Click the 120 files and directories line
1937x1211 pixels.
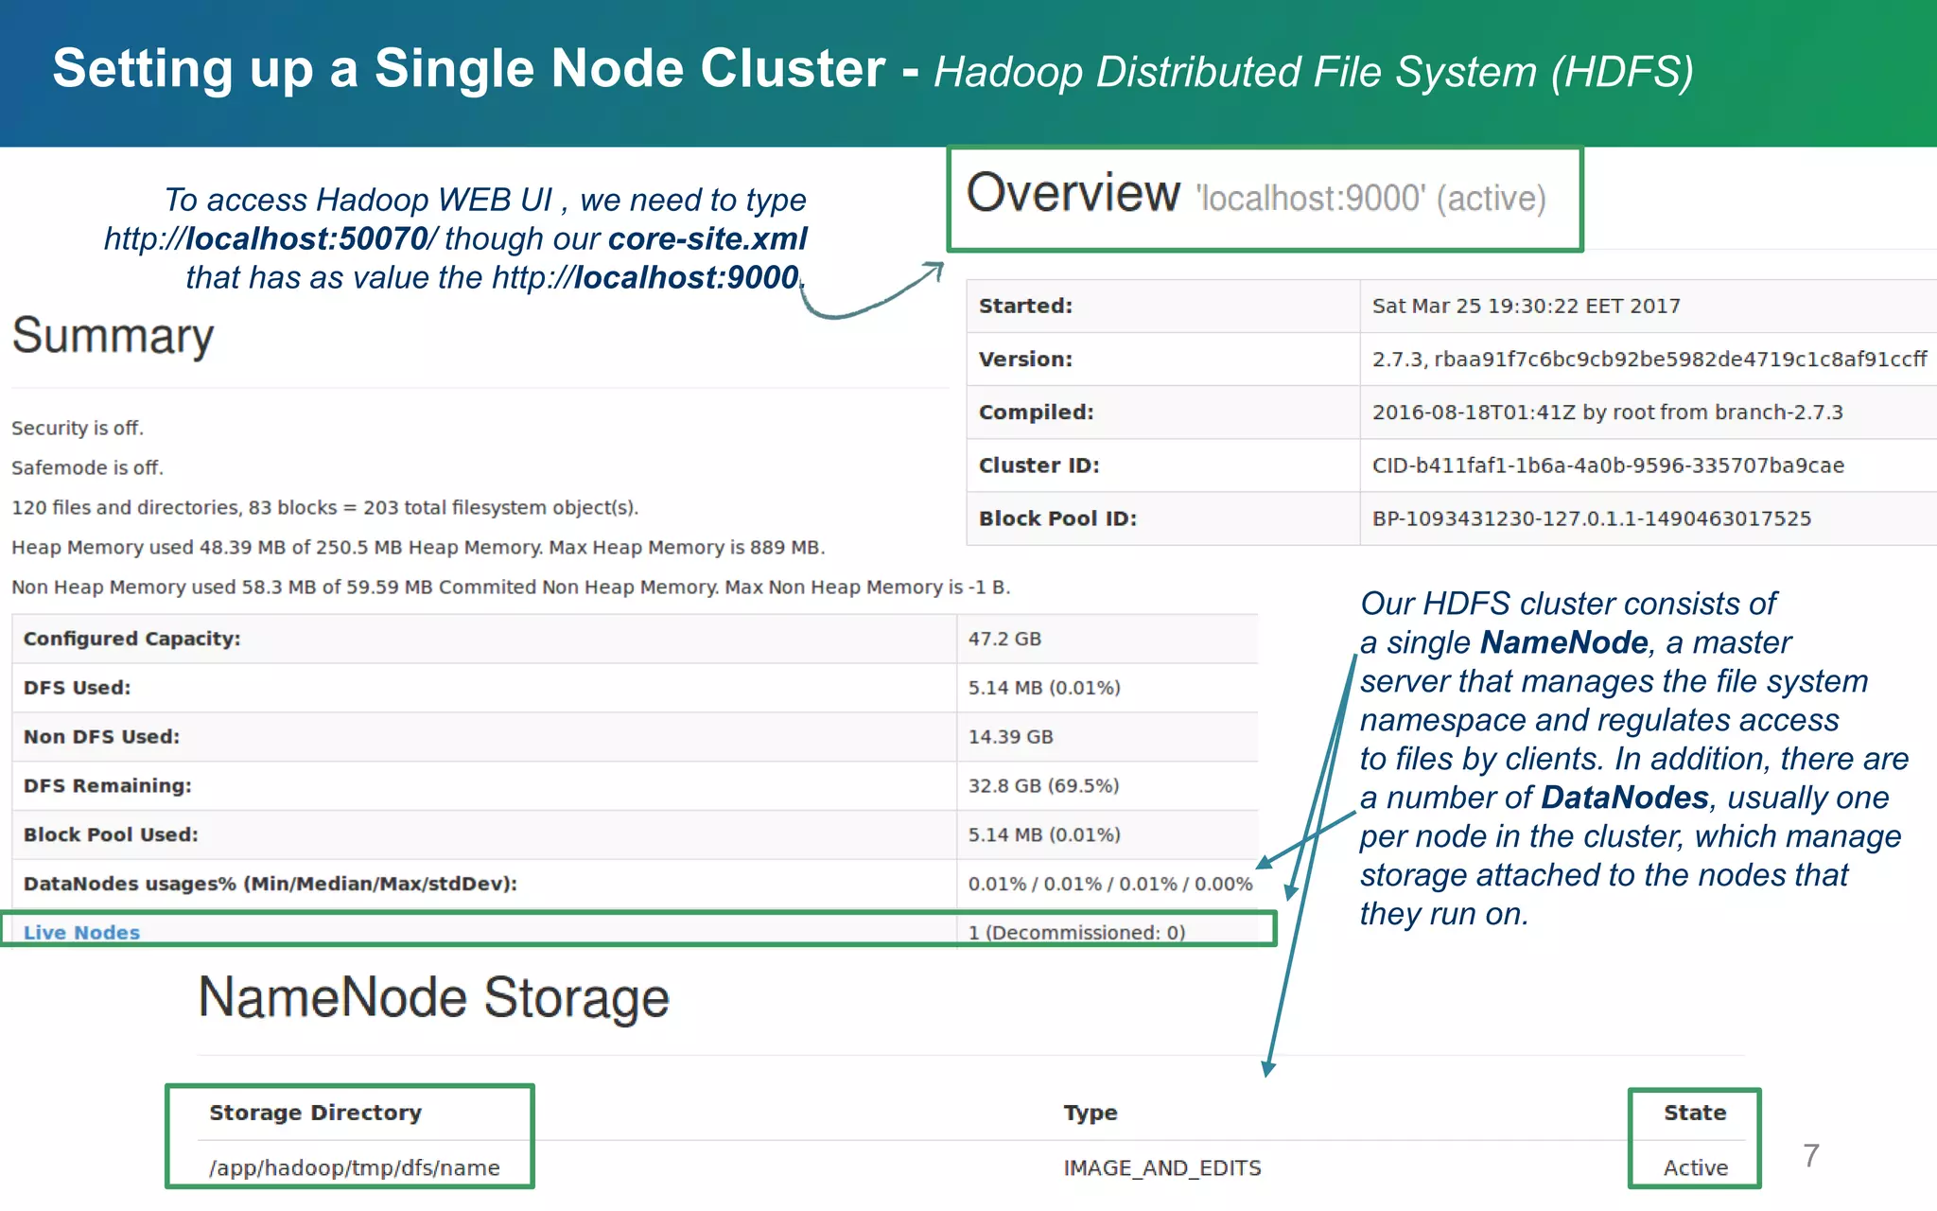tap(324, 507)
